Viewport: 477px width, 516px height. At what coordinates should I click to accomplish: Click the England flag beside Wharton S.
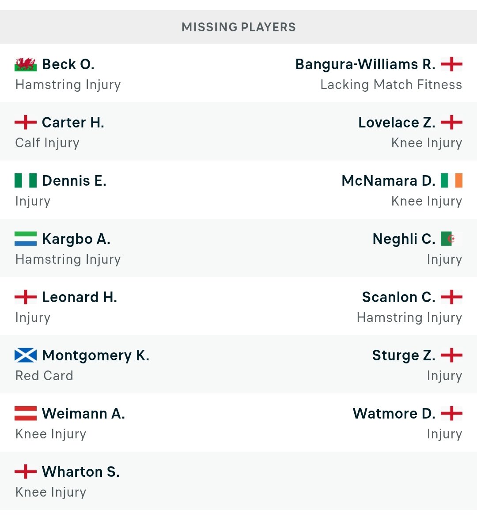point(26,472)
